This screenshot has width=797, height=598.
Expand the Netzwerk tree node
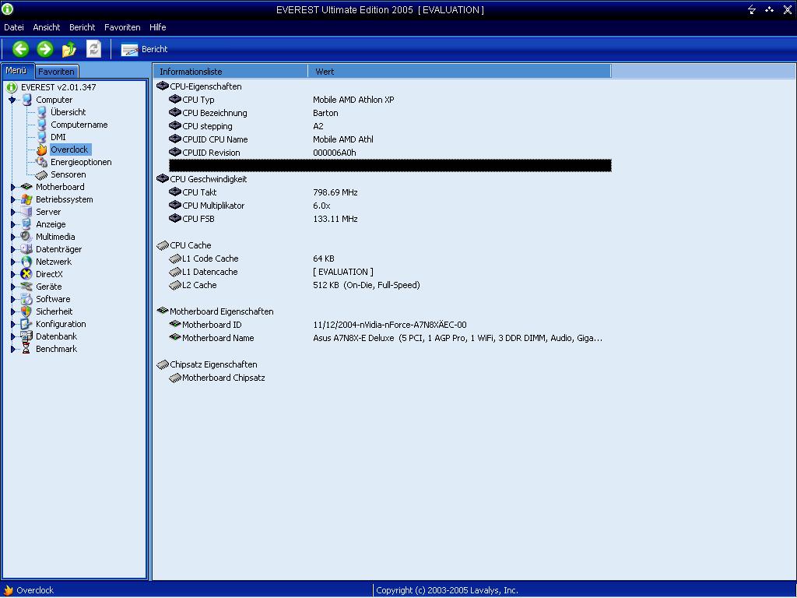[12, 262]
